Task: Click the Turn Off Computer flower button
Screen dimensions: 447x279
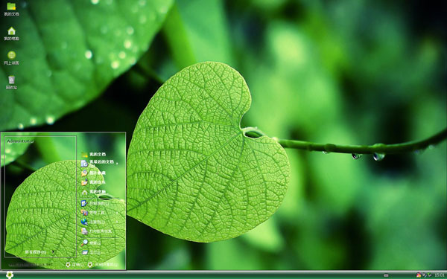Action: 104,265
